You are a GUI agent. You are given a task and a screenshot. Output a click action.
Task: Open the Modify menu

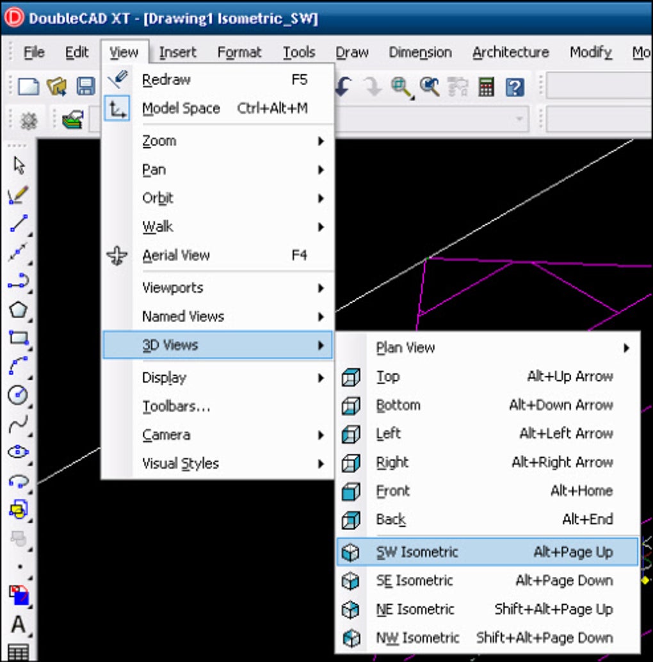(x=591, y=52)
